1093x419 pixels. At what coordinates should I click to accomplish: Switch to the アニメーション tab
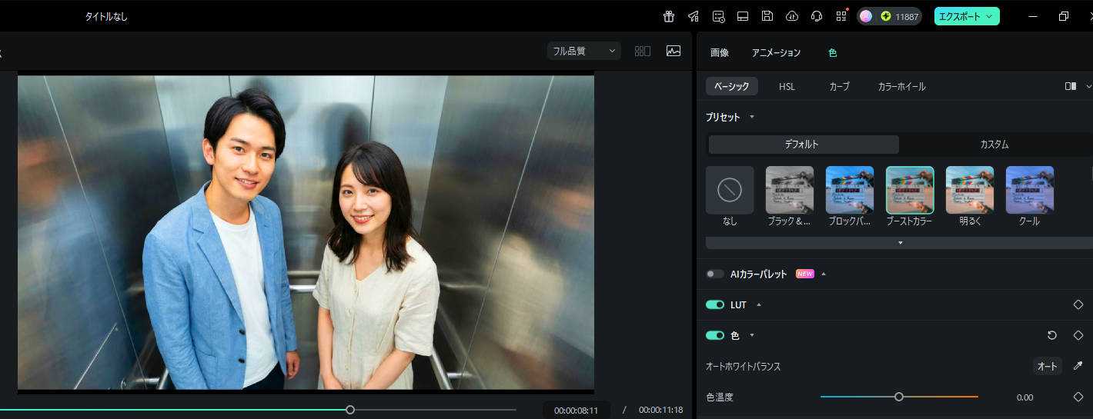pyautogui.click(x=776, y=53)
